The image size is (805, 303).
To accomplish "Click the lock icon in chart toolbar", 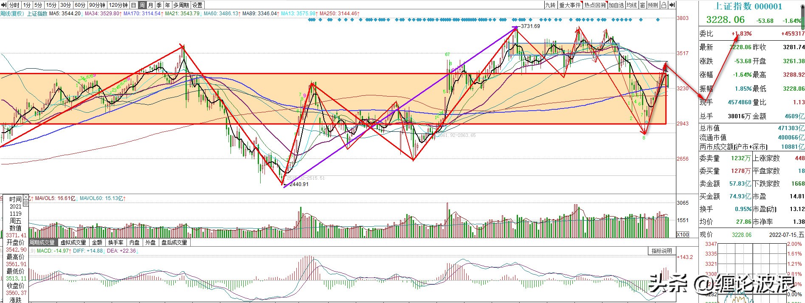I will 664,5.
